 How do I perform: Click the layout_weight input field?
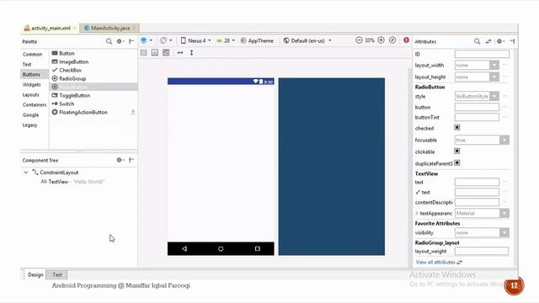(x=482, y=251)
